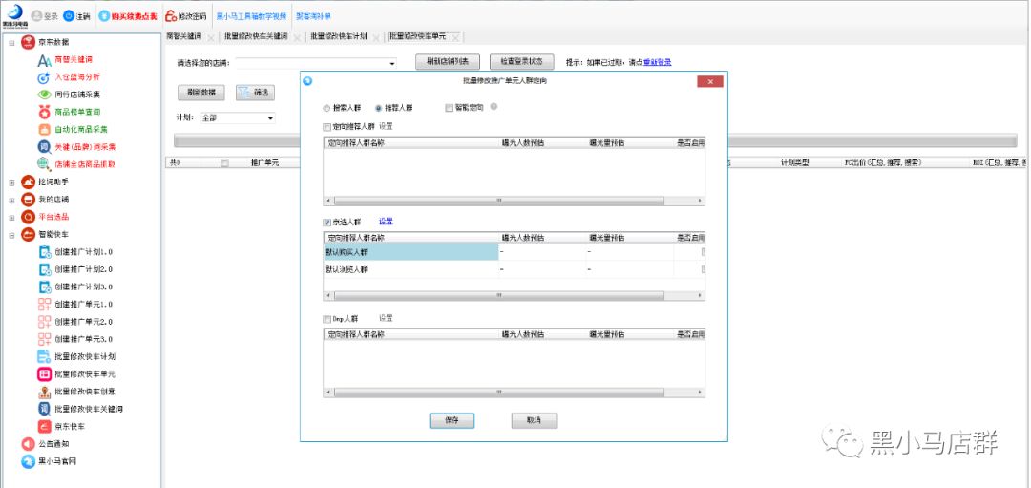Click the 批量修改快车关键词 icon
The width and height of the screenshot is (1031, 488).
44,409
